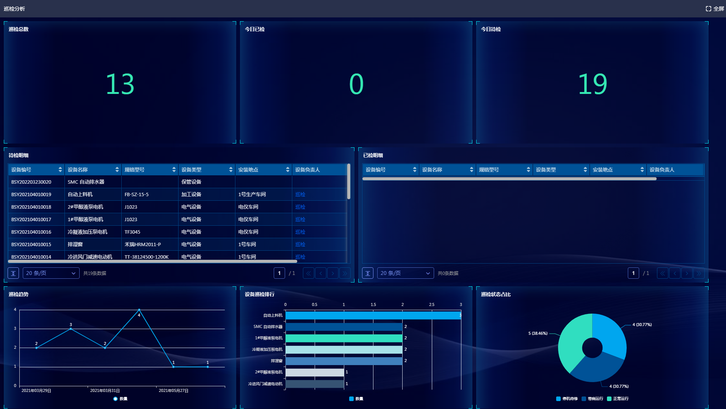726x409 pixels.
Task: Sort 已检明细 by 规格型号 sort arrows
Action: (528, 170)
